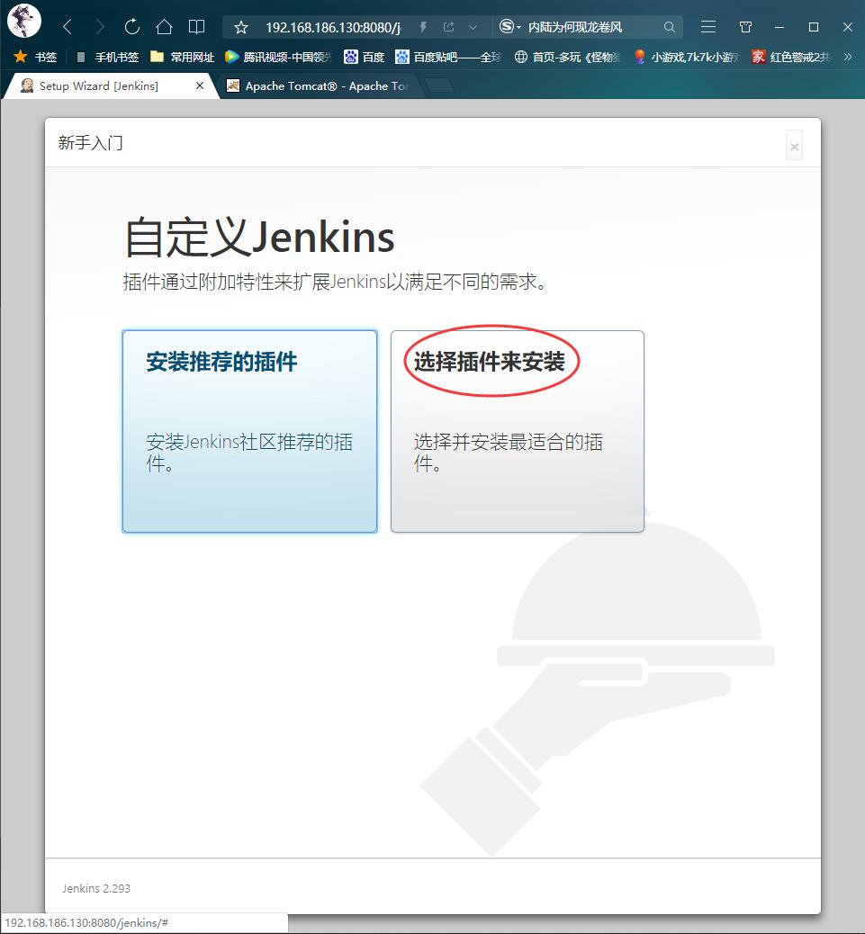Open the 书签 bookmarks star
This screenshot has width=865, height=934.
35,57
